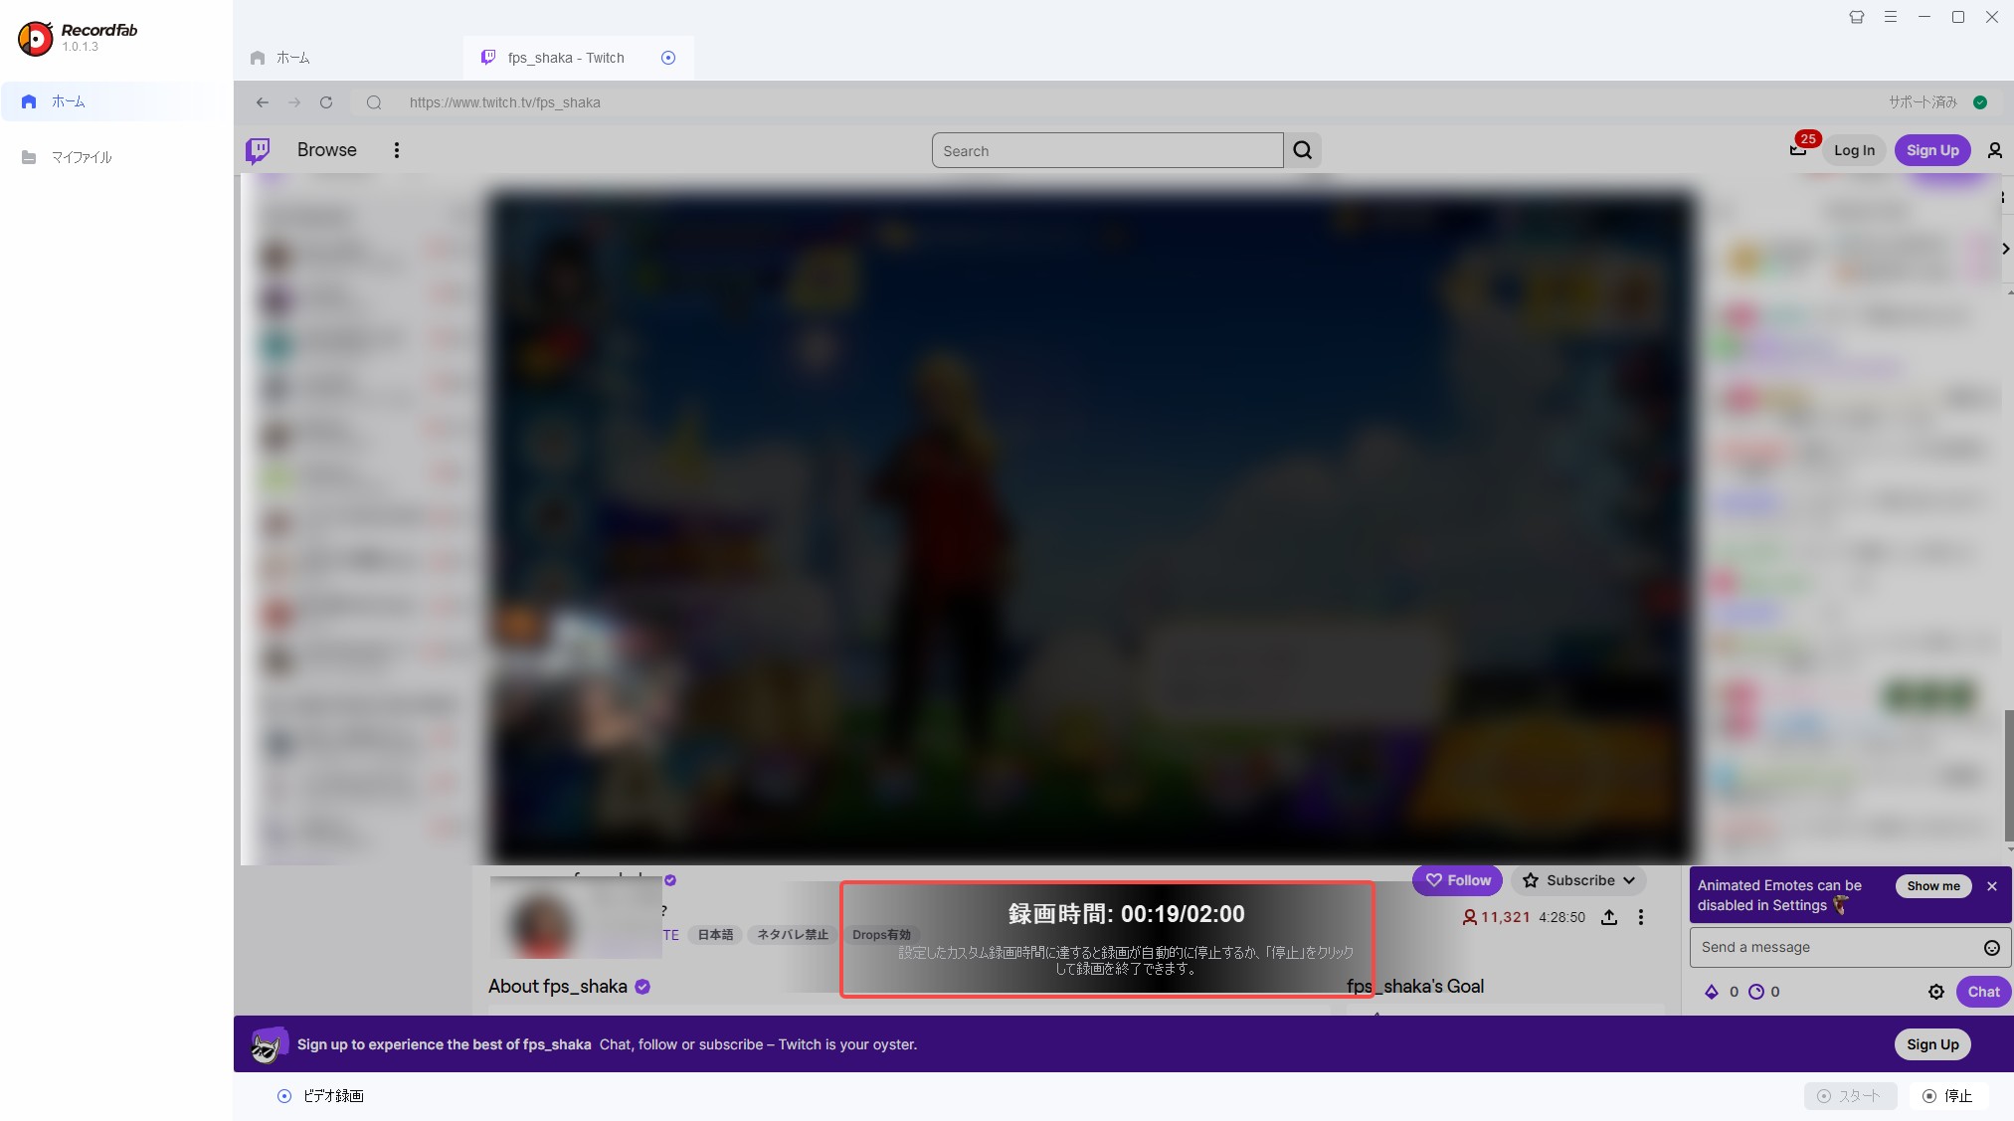Viewport: 2014px width, 1121px height.
Task: Click the ネタバレ禁止 tag
Action: coord(793,935)
